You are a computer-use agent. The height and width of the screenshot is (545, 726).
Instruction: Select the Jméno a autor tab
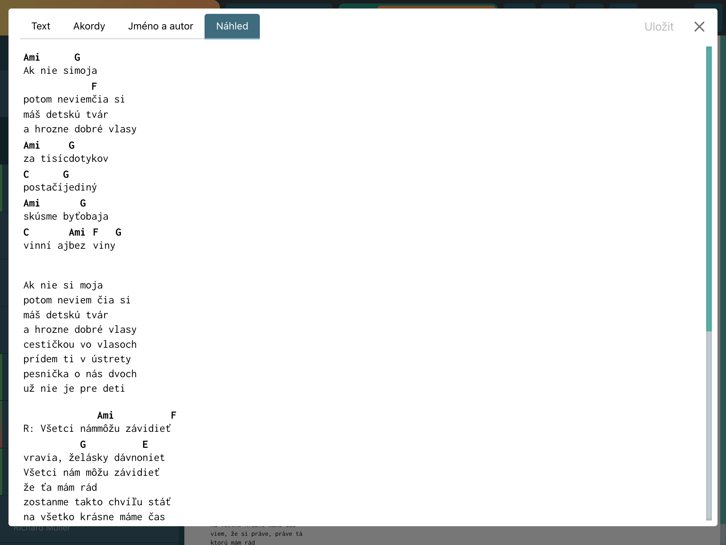[x=161, y=26]
